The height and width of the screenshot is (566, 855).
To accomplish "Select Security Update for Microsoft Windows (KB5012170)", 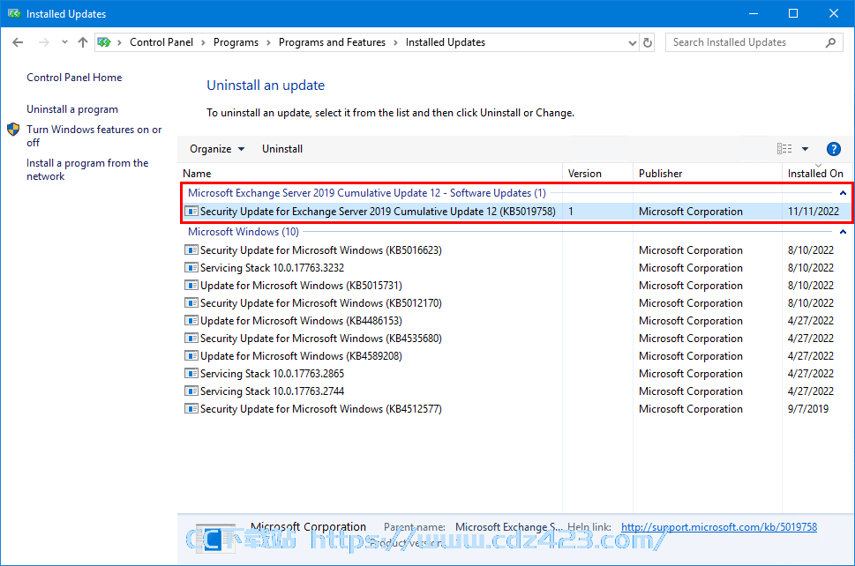I will pyautogui.click(x=516, y=303).
